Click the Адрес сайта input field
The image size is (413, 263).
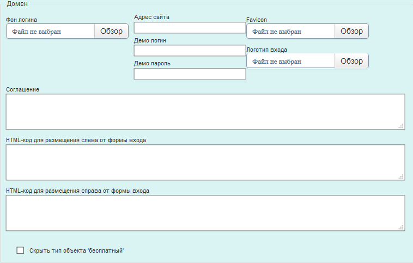click(190, 28)
